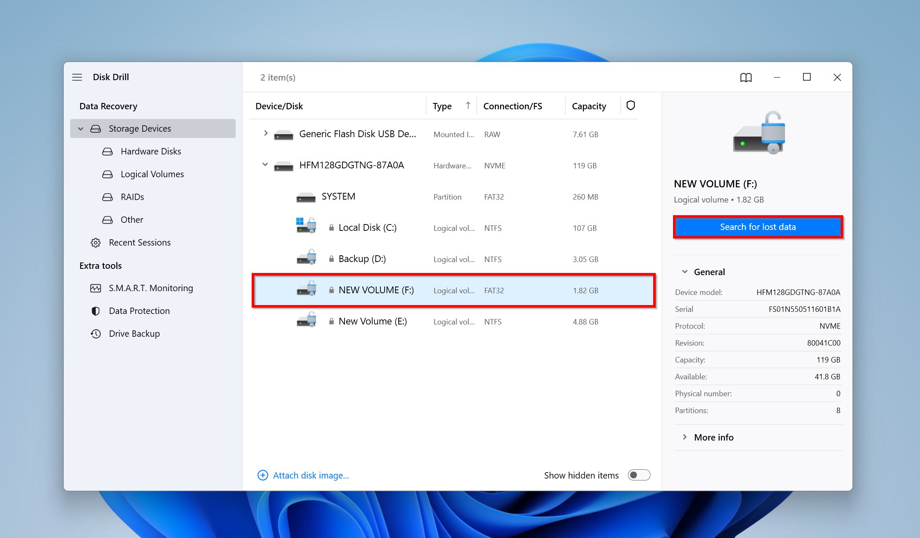920x538 pixels.
Task: Click the RAW file system cell
Action: point(492,135)
